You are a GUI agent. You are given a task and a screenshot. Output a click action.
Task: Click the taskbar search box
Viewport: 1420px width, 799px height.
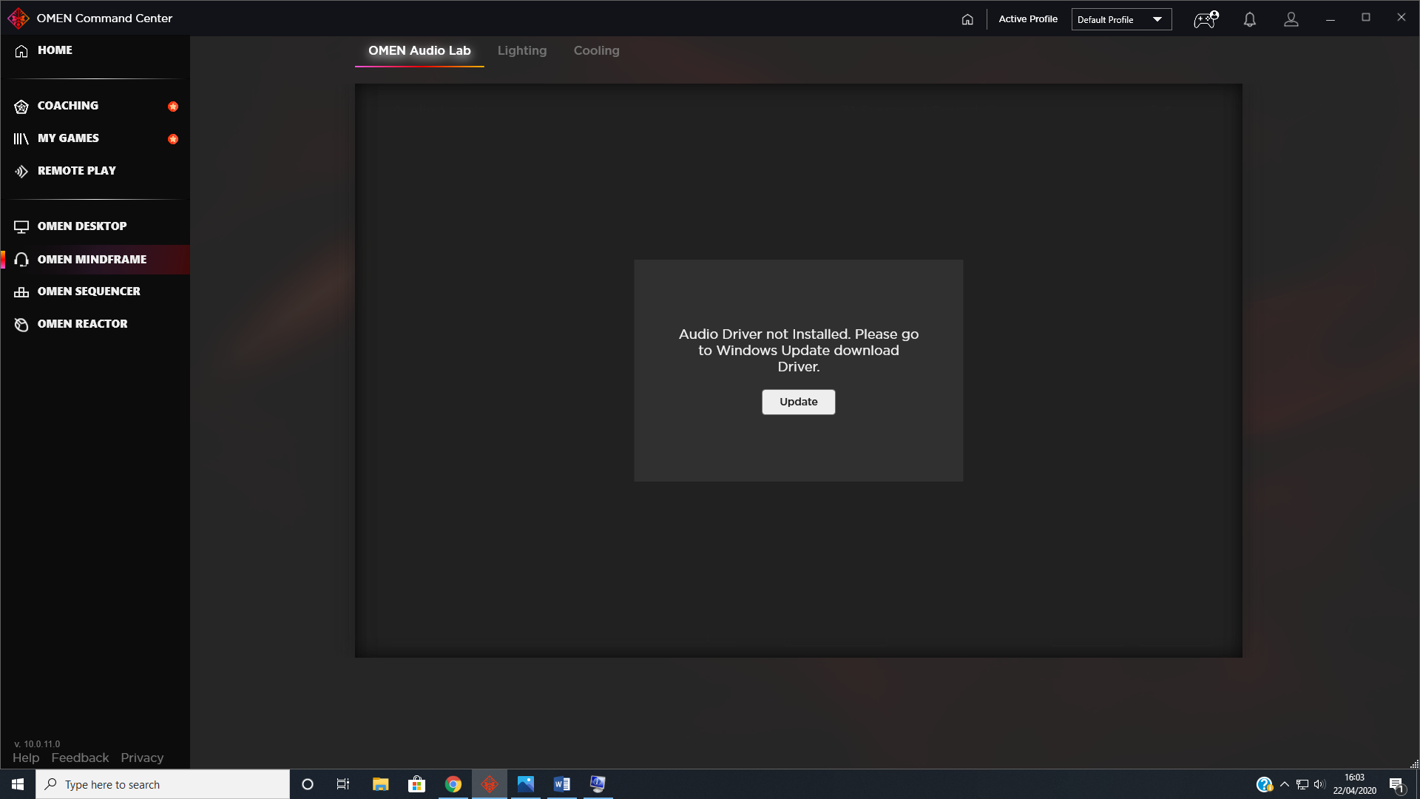(x=163, y=784)
